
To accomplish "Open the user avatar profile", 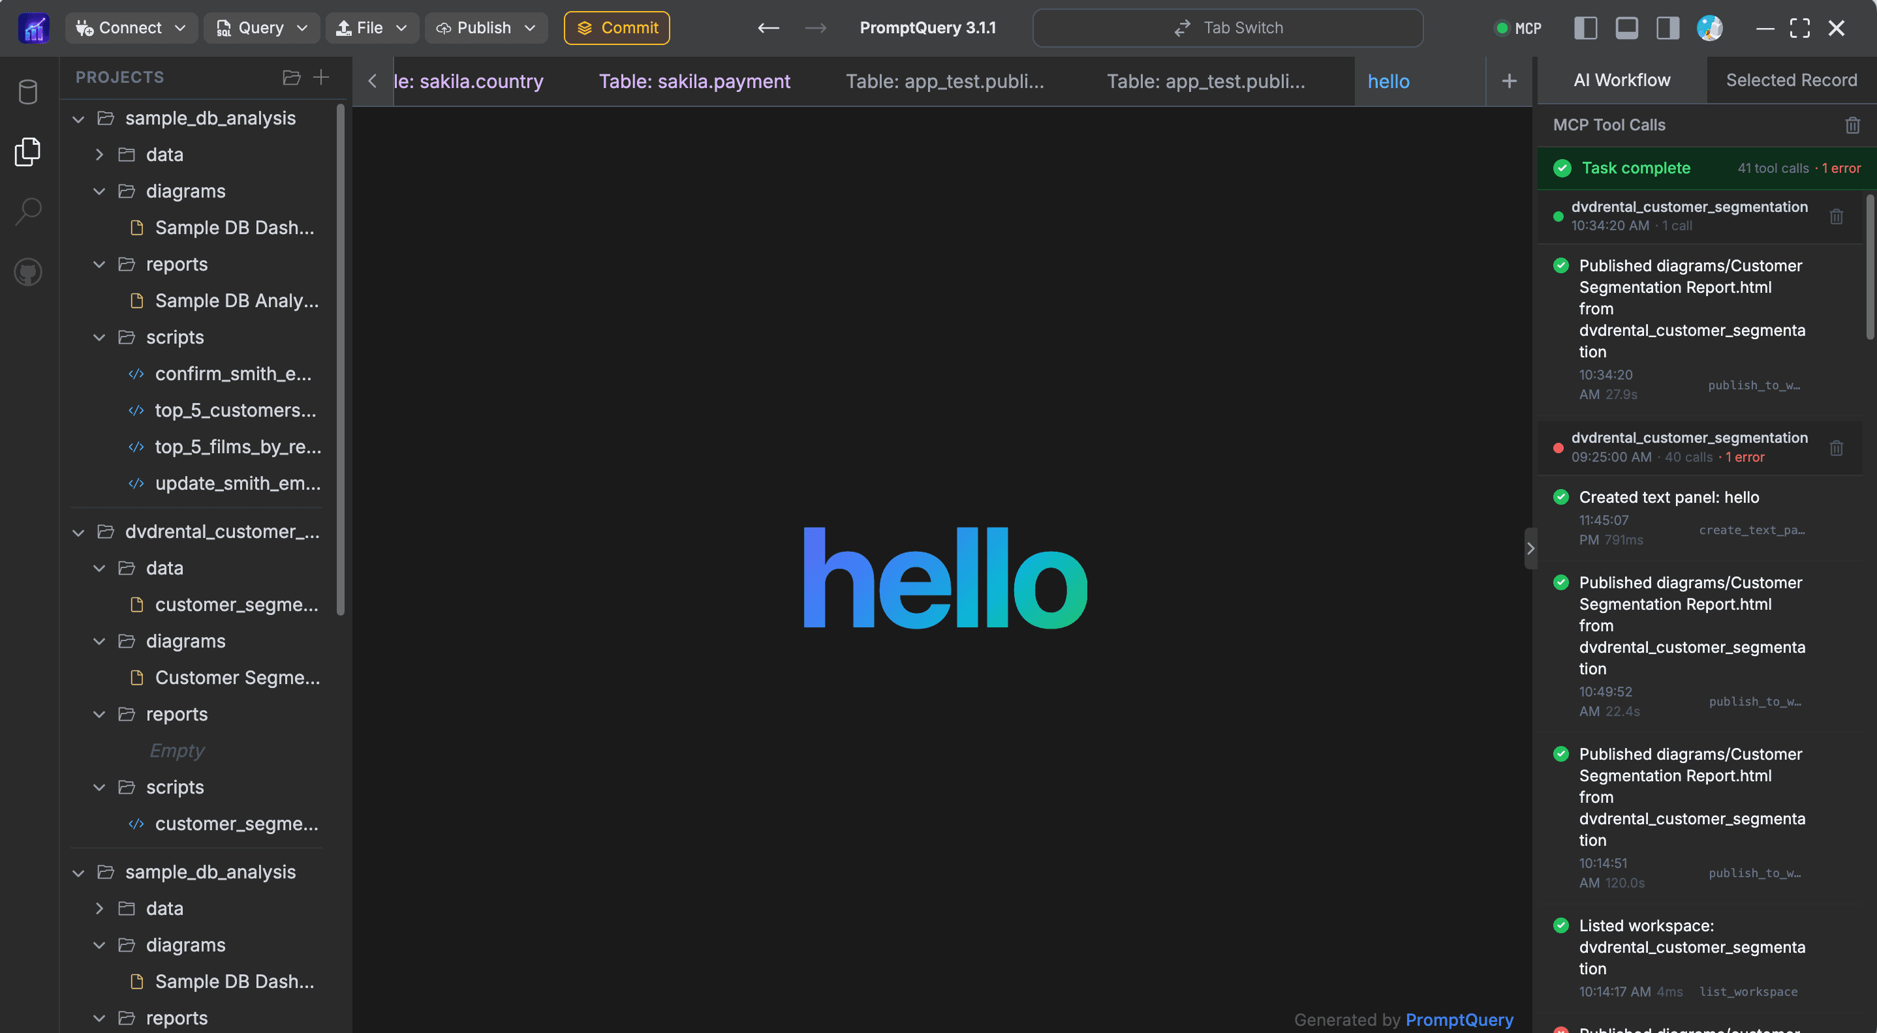I will [1709, 29].
